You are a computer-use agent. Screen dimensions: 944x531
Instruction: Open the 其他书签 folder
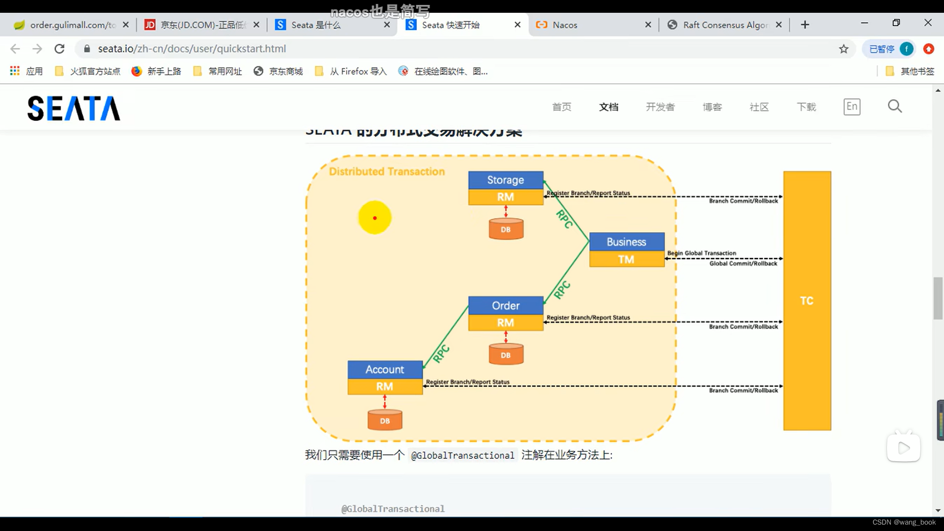coord(910,71)
